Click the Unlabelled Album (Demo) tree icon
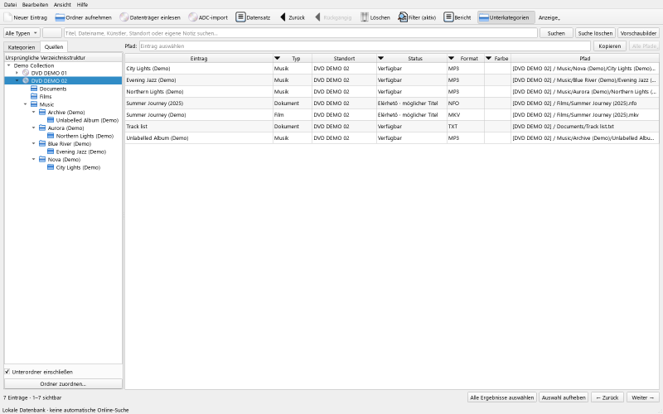The image size is (663, 414). click(51, 120)
